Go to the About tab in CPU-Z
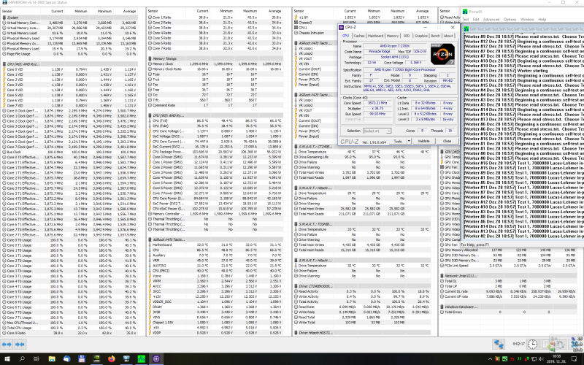Viewport: 584px width, 365px height. [x=448, y=36]
